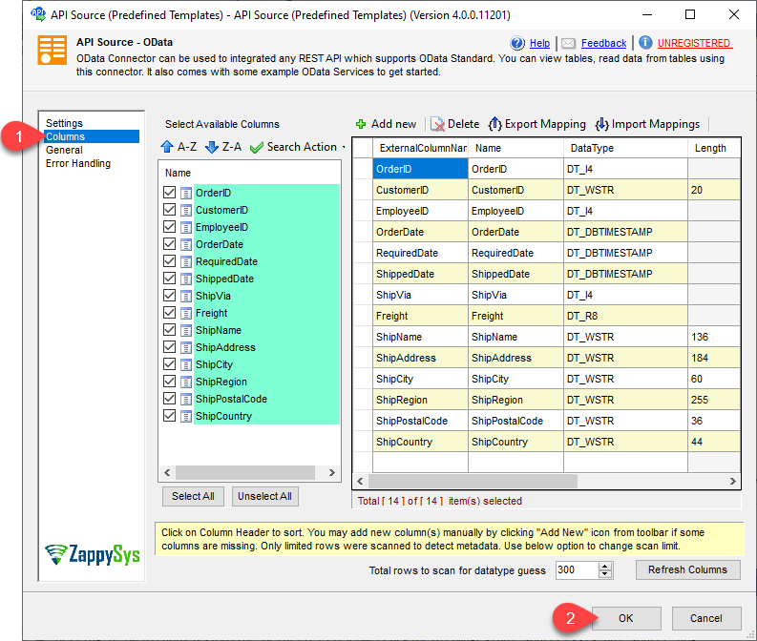Sort by ExternalColumnName header
The width and height of the screenshot is (757, 641).
point(420,148)
